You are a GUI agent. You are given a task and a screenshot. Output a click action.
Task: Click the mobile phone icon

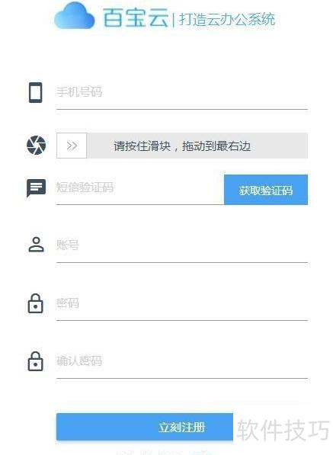coord(35,92)
